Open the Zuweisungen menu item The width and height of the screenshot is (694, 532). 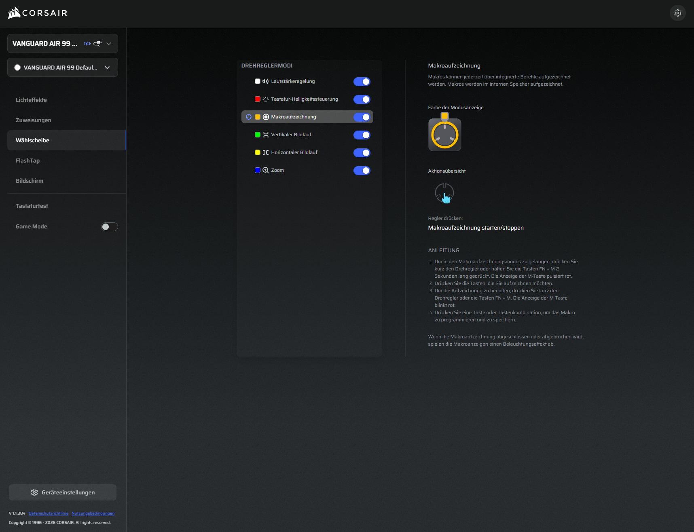point(33,120)
